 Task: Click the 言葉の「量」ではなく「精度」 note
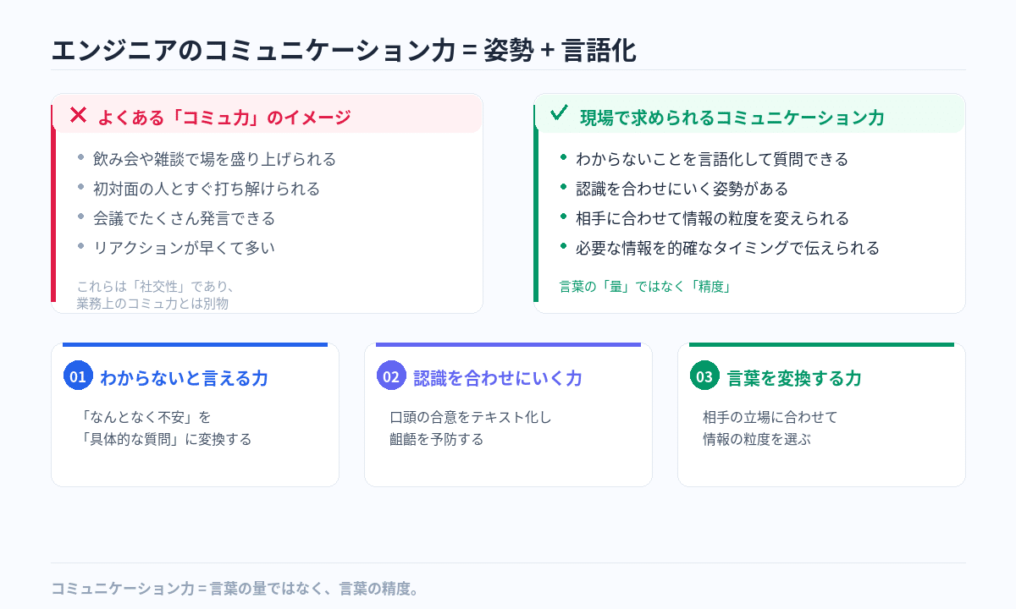tap(644, 286)
